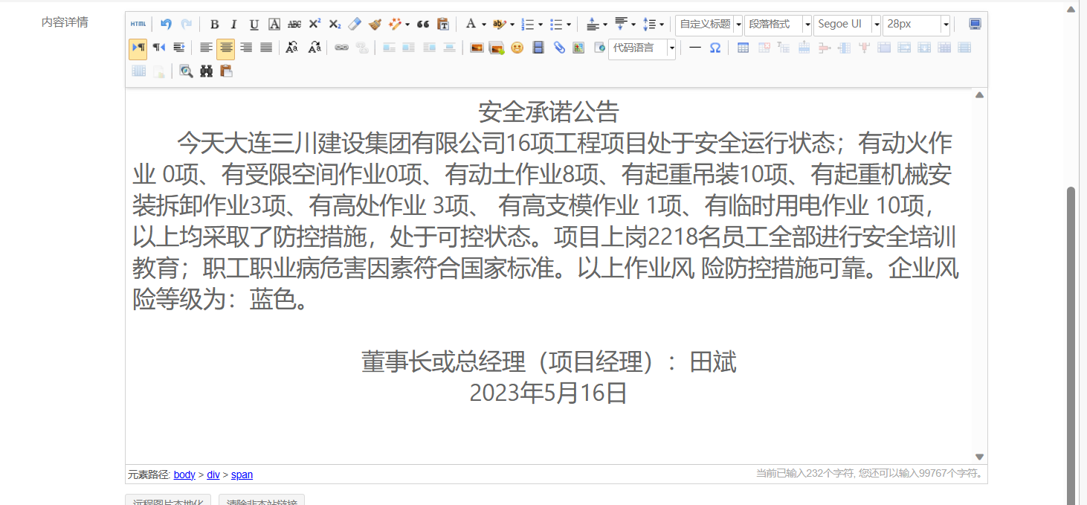The width and height of the screenshot is (1087, 505).
Task: Toggle right-to-left text direction
Action: pyautogui.click(x=159, y=48)
